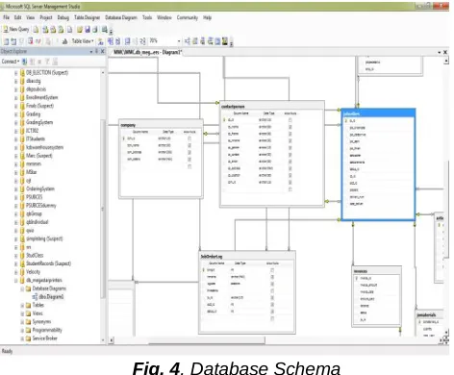Click the Database Engine Query icon beside New Query

(x=36, y=30)
